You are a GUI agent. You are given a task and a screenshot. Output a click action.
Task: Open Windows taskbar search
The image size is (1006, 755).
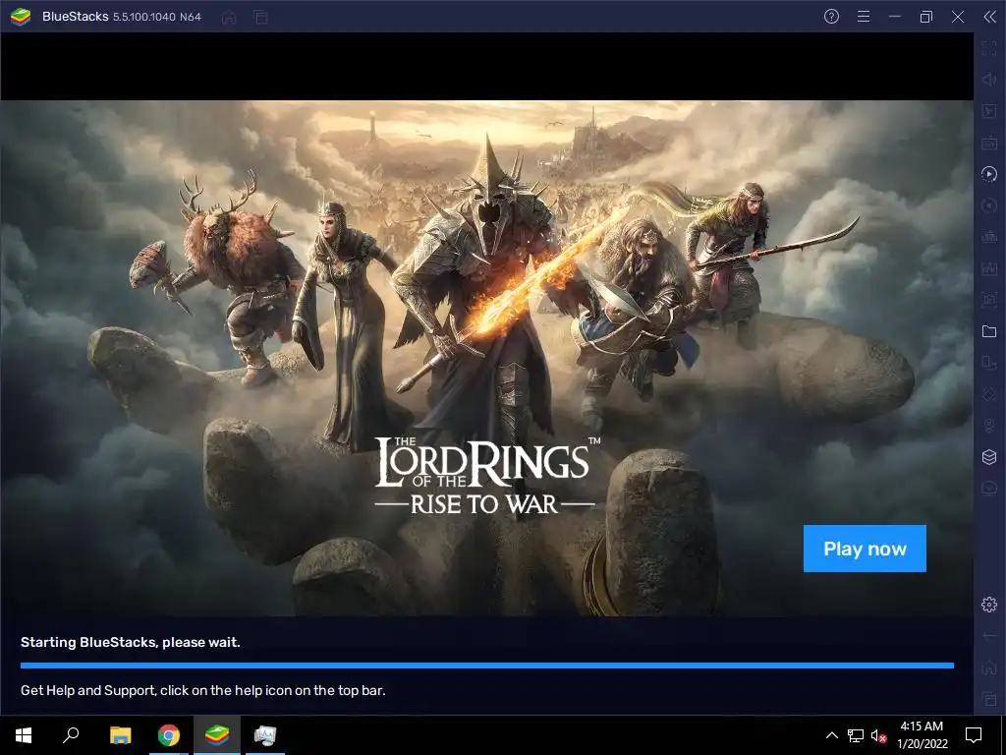(x=71, y=735)
